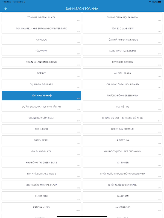This screenshot has height=218, width=164.
Task: Pick THE K-PARK from list
Action: 41,129
